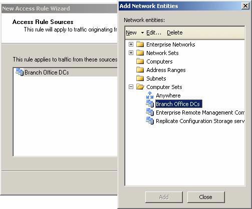Click the Close button
The height and width of the screenshot is (209, 252).
pyautogui.click(x=206, y=197)
